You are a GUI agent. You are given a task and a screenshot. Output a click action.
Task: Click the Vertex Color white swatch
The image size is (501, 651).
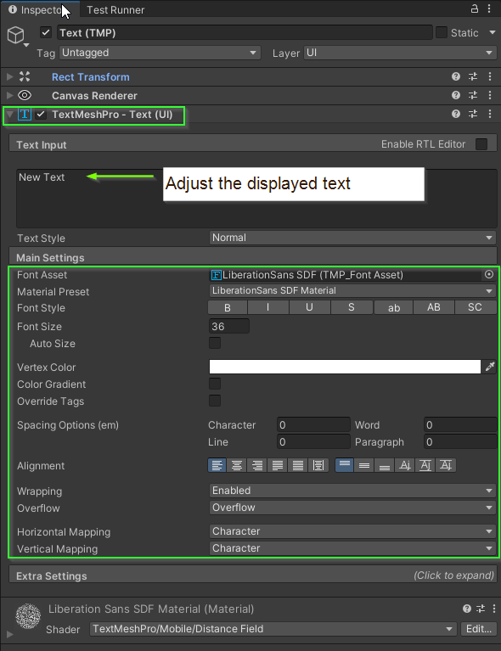click(345, 367)
